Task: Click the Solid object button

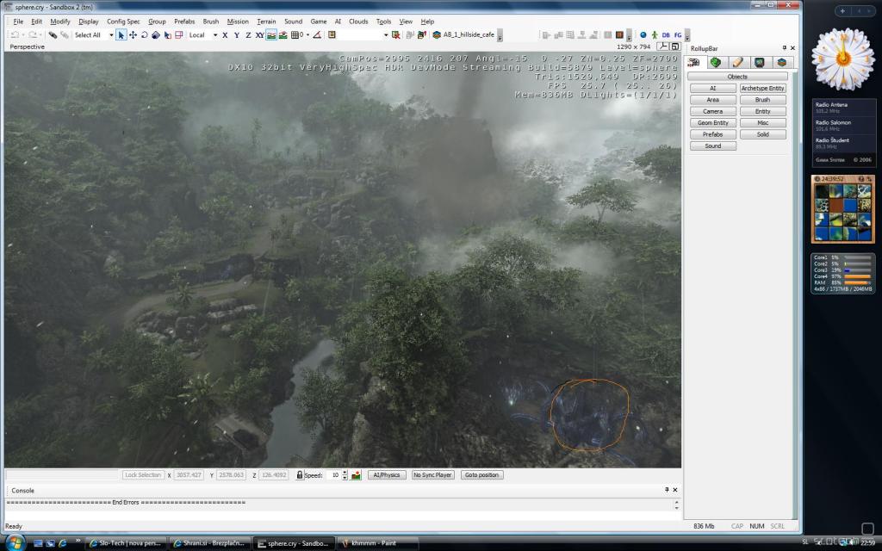Action: coord(763,134)
